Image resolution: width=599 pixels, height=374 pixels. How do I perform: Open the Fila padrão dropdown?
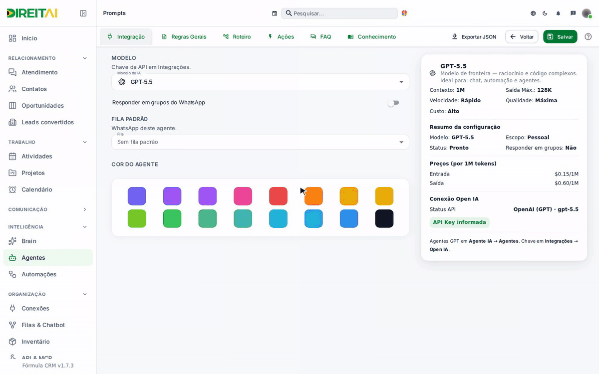coord(260,142)
